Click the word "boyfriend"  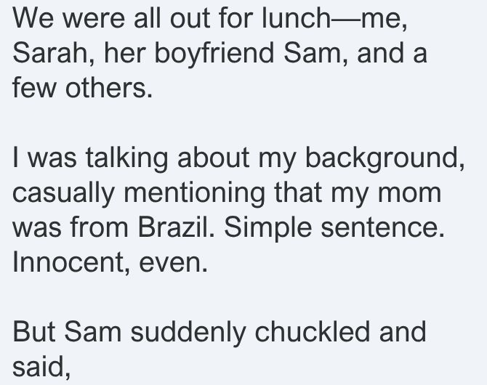click(x=214, y=53)
